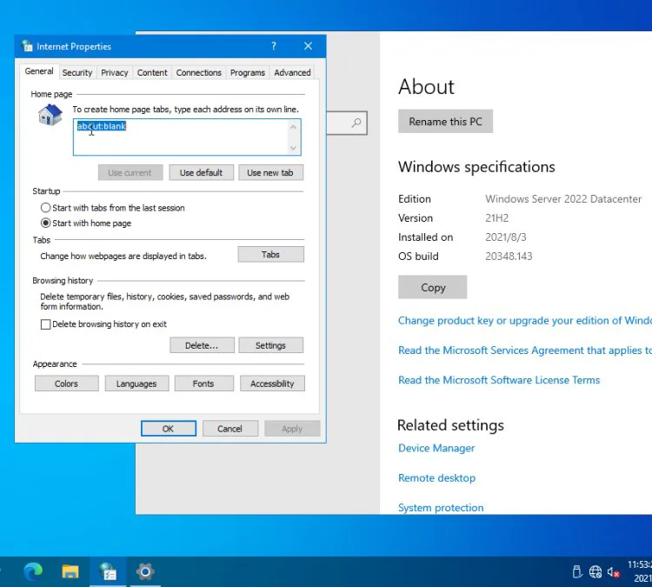Click the Control Panel taskbar icon

[x=108, y=571]
